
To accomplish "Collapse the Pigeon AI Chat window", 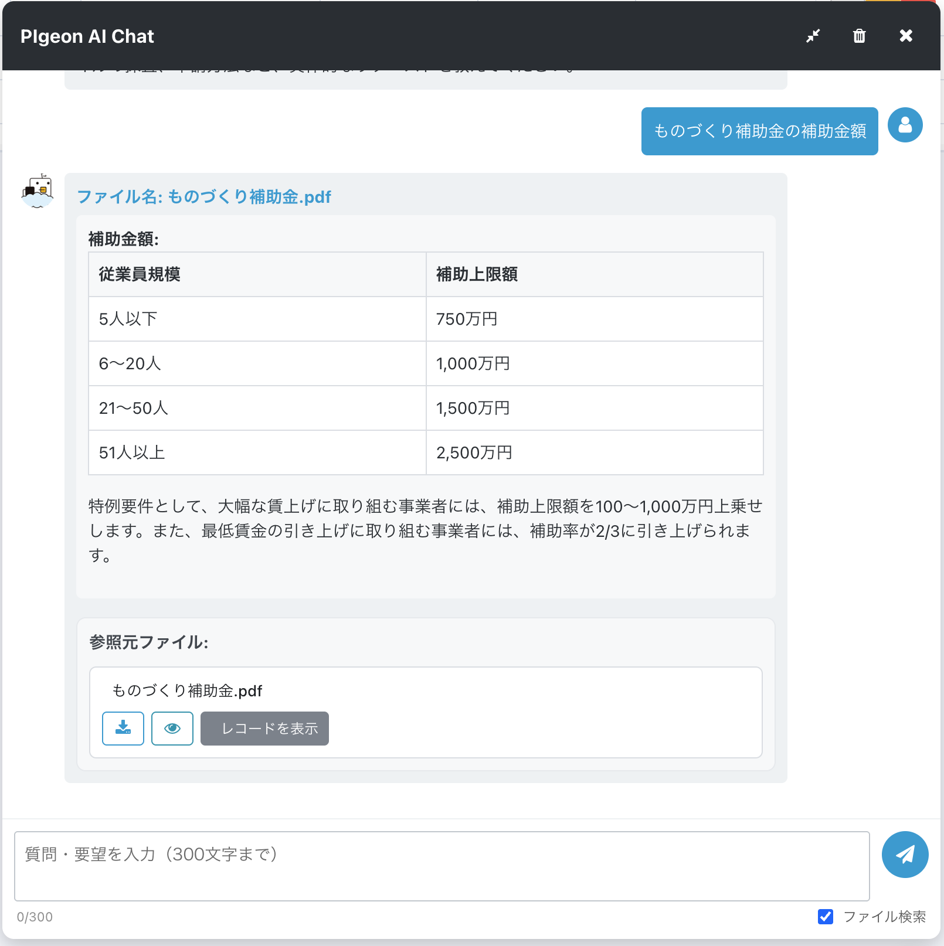I will tap(813, 36).
